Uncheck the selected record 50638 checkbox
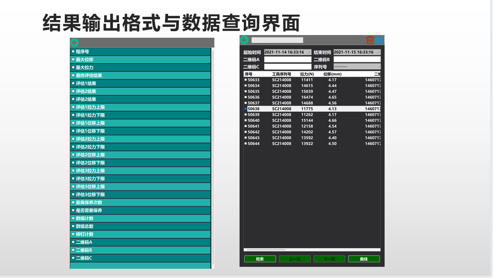The width and height of the screenshot is (493, 278). [245, 109]
